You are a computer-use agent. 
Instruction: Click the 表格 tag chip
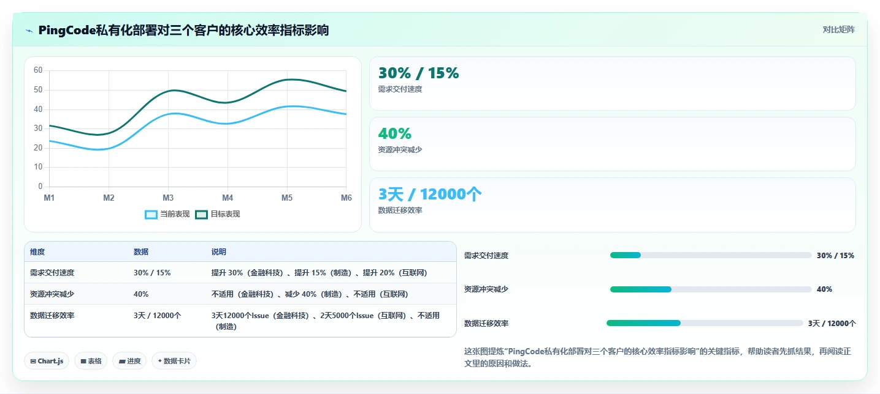pos(90,361)
